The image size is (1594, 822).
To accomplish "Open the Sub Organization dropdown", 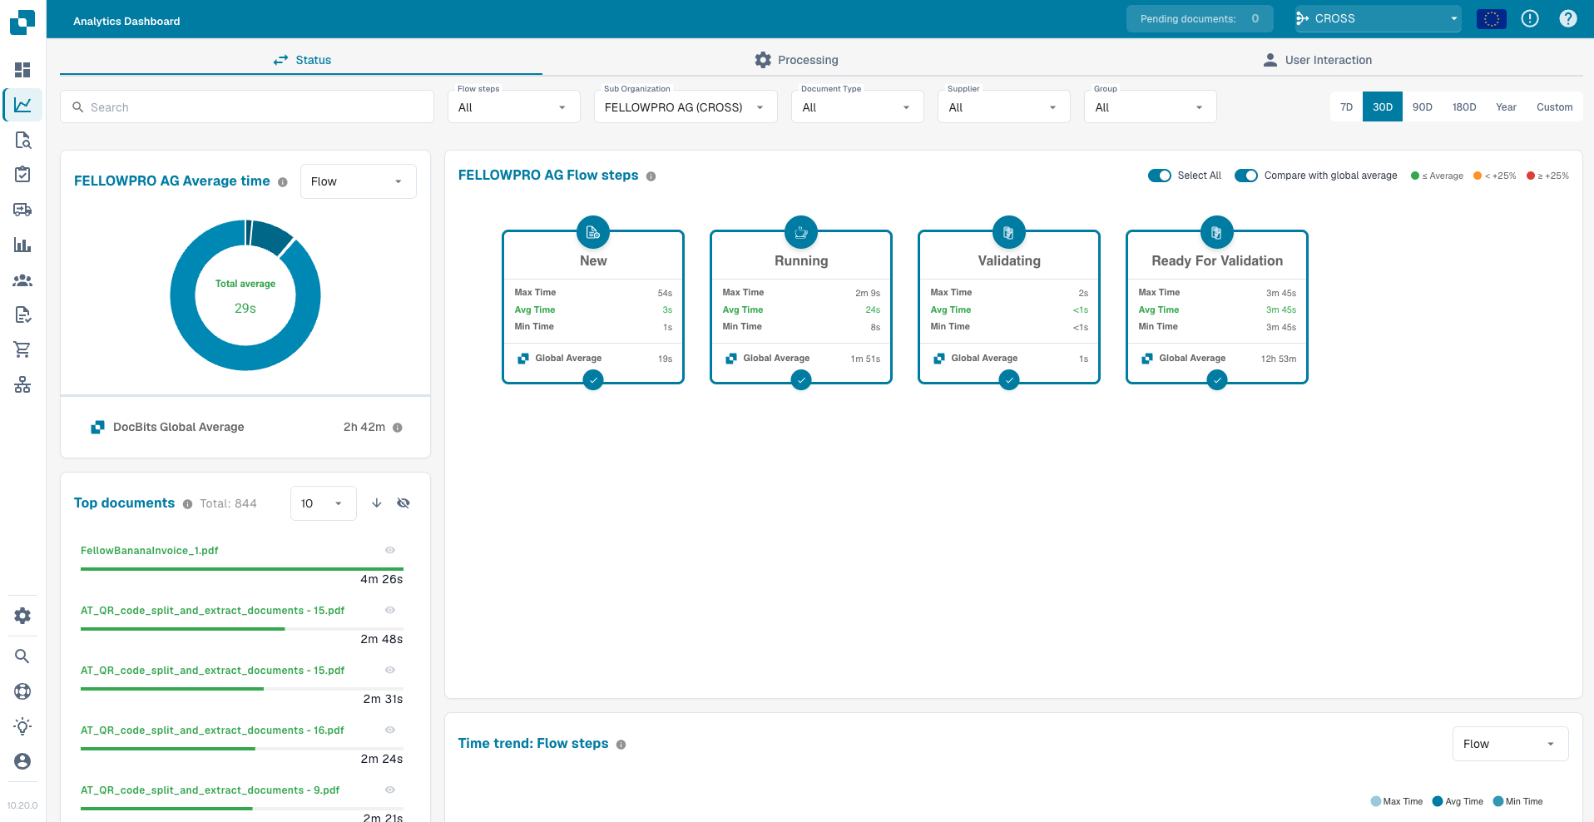I will point(686,107).
